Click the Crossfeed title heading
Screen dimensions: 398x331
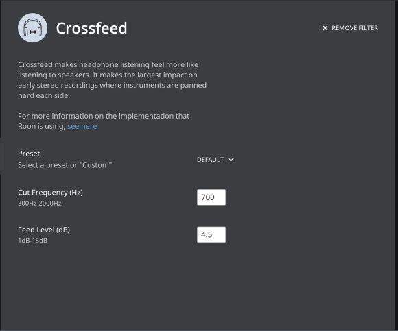click(x=91, y=28)
